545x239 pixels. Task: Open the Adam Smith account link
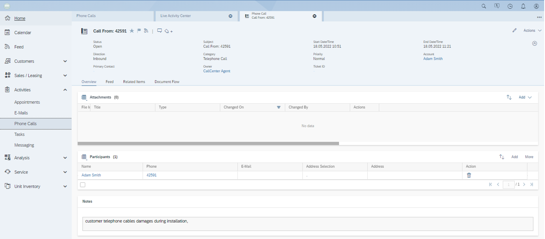(x=433, y=59)
